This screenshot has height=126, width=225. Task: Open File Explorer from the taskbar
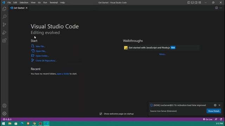click(x=10, y=124)
